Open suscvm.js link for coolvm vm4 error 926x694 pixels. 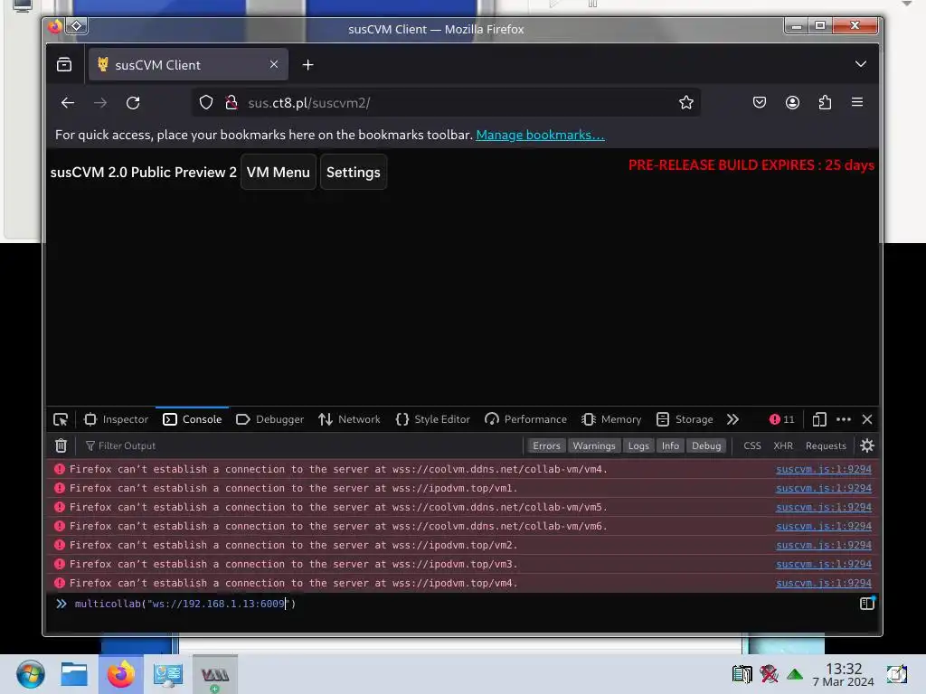(823, 469)
